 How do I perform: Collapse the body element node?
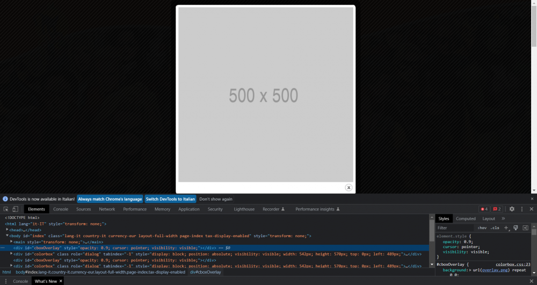7,236
